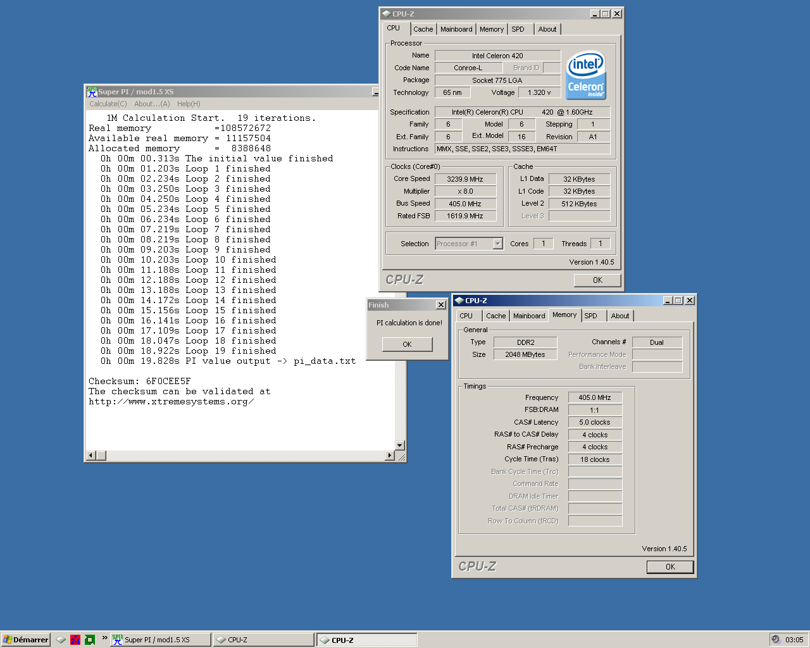This screenshot has height=648, width=810.
Task: Open the Démarrer start menu
Action: point(26,640)
